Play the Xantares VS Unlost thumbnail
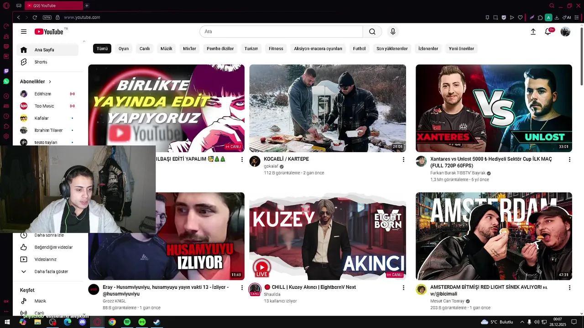This screenshot has width=584, height=328. click(494, 108)
